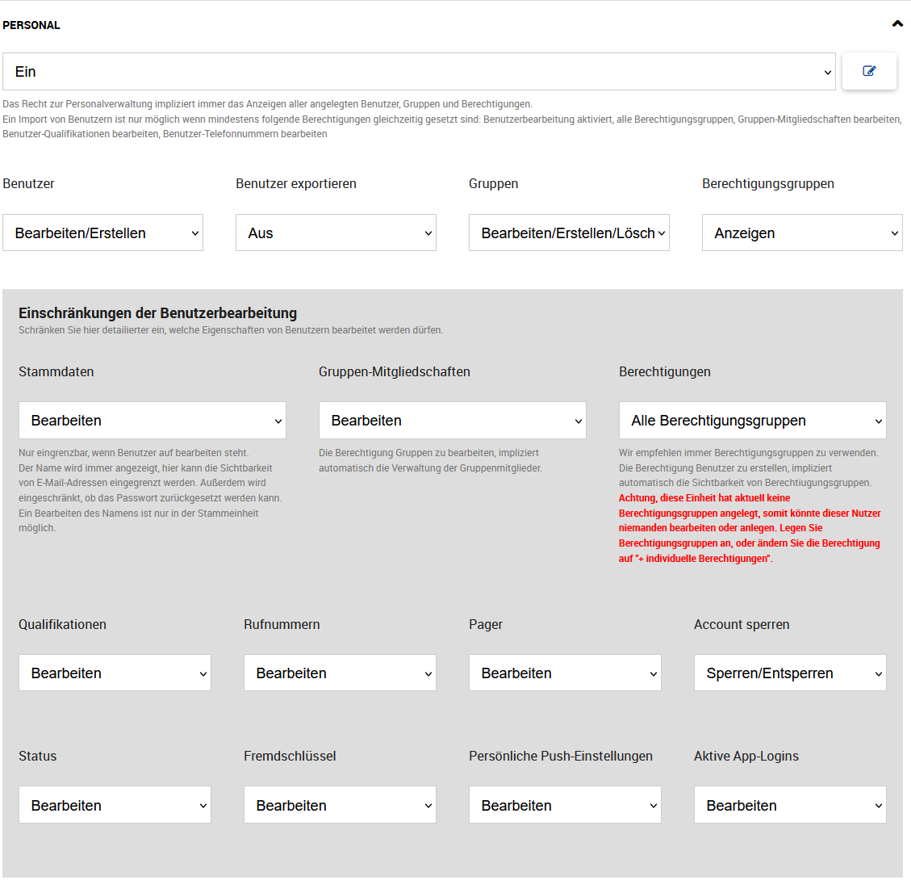Expand the Pager dropdown
911x893 pixels.
click(x=565, y=673)
